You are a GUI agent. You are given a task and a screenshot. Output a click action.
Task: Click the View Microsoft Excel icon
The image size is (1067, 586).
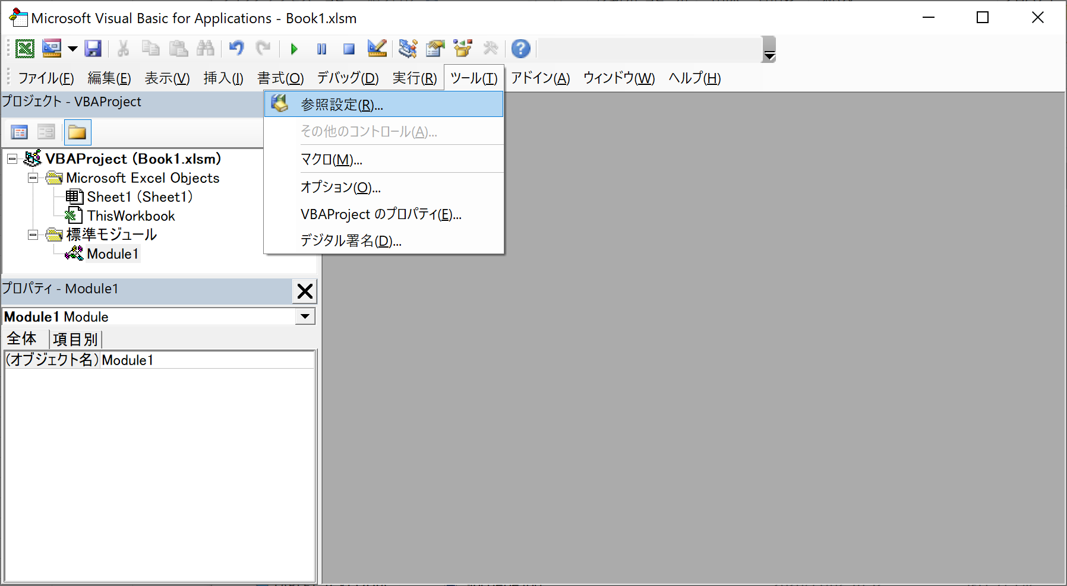tap(25, 49)
